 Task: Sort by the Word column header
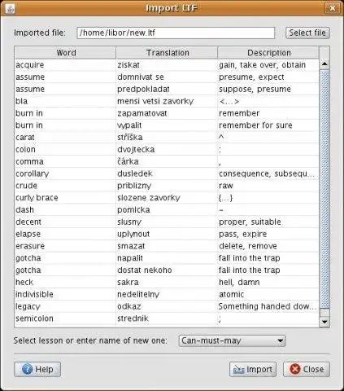65,53
